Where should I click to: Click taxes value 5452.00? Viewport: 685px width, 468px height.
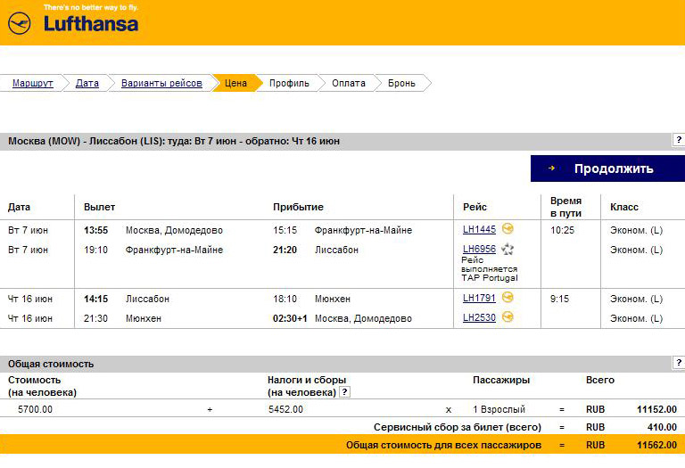click(285, 409)
